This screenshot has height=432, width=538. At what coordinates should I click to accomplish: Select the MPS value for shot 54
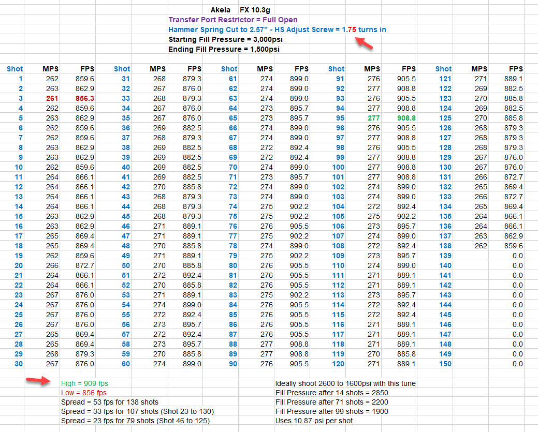159,305
